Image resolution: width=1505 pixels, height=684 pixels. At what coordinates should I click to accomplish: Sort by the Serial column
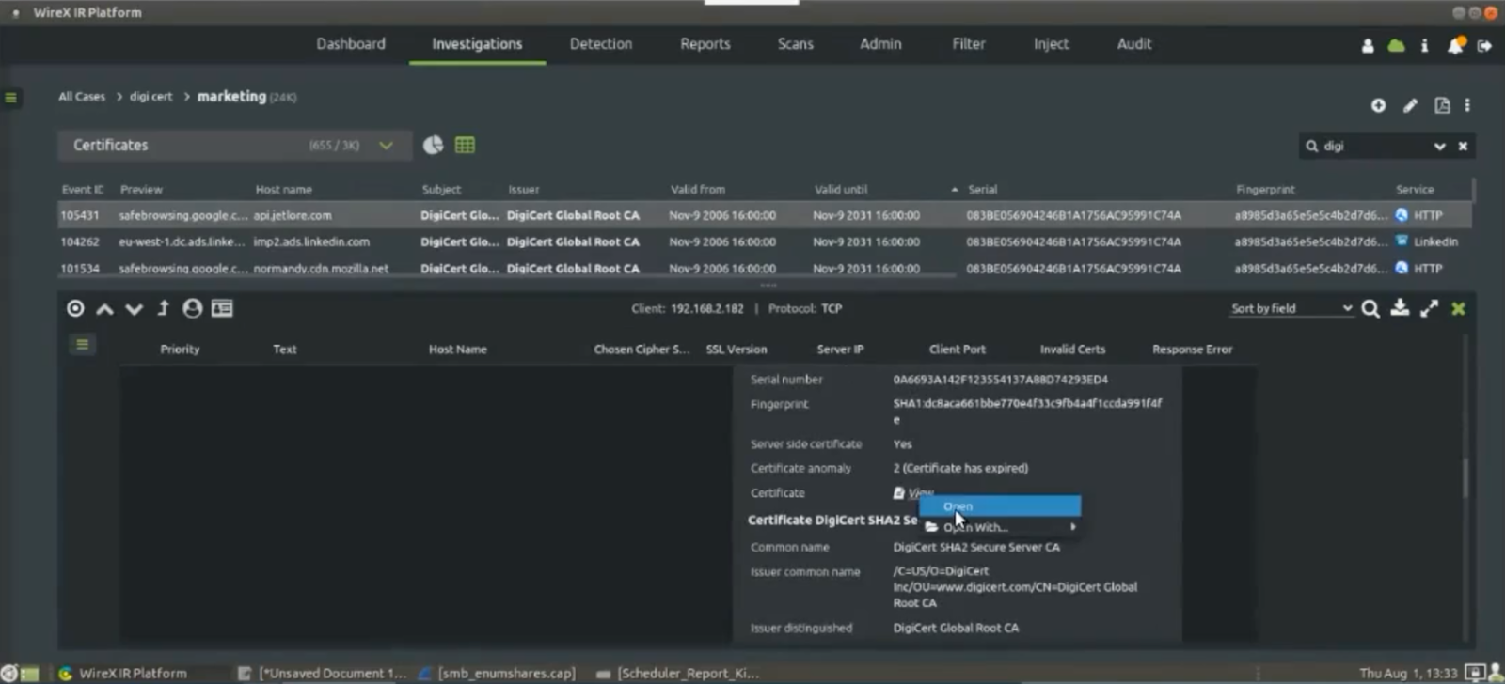click(x=982, y=189)
